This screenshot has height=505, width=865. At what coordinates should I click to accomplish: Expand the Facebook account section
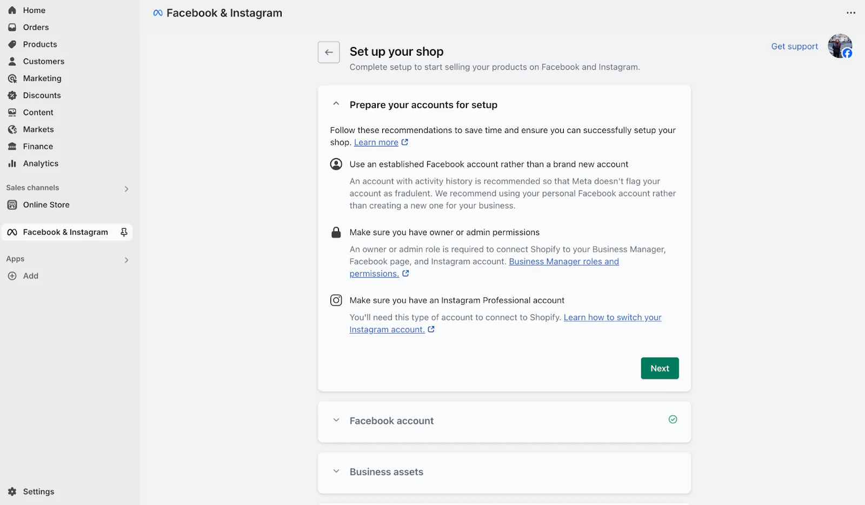pyautogui.click(x=336, y=420)
